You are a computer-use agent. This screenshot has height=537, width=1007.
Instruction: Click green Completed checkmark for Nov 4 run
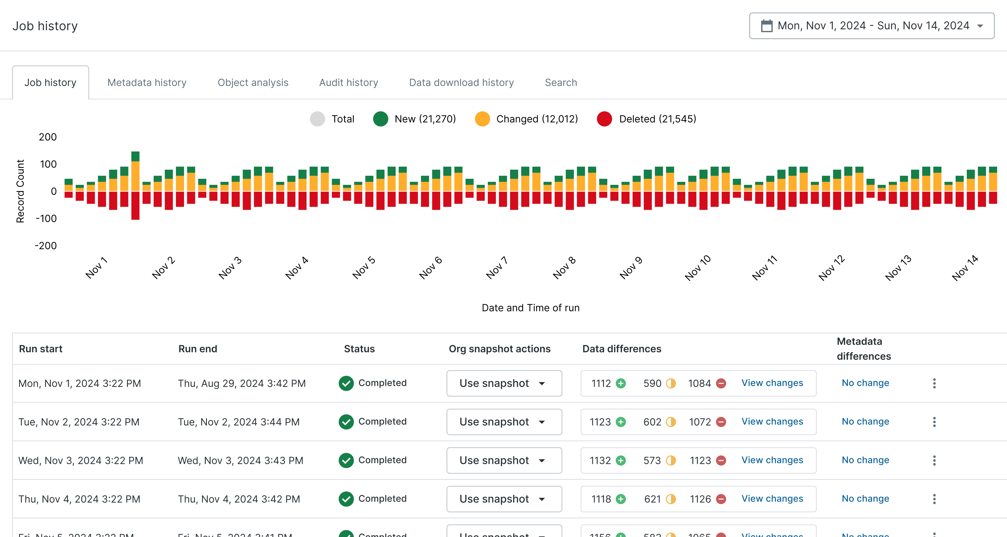[x=346, y=499]
